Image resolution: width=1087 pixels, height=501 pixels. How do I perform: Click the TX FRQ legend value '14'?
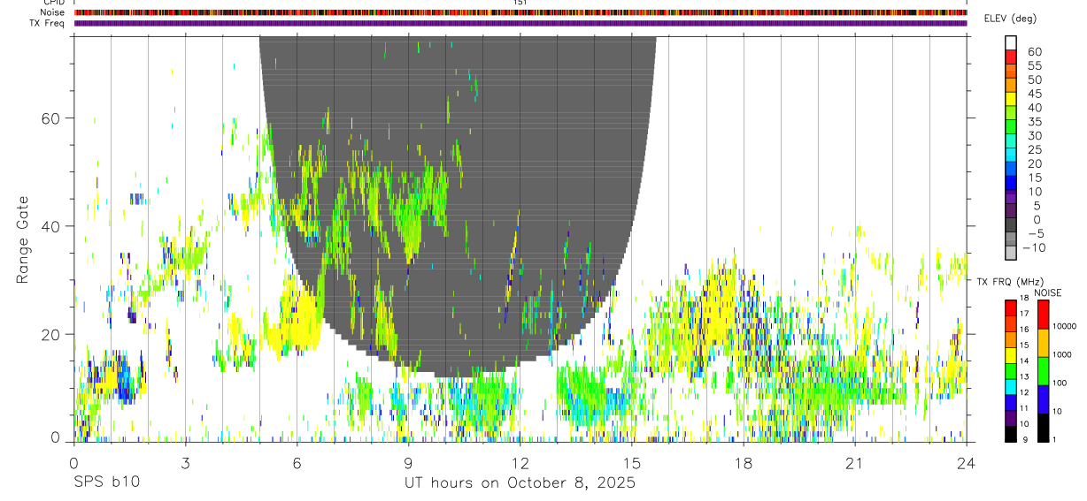[1026, 361]
